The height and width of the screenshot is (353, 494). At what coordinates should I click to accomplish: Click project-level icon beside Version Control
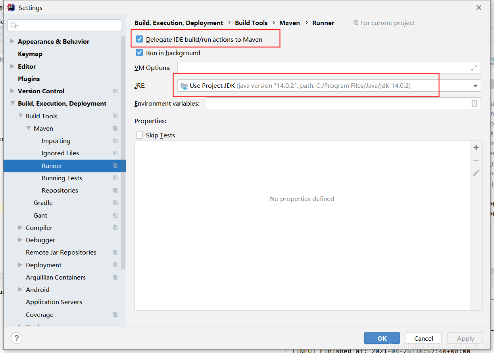[115, 91]
